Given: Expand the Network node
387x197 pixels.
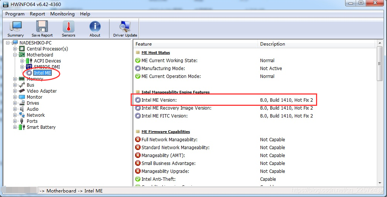Looking at the screenshot, I should pyautogui.click(x=15, y=115).
